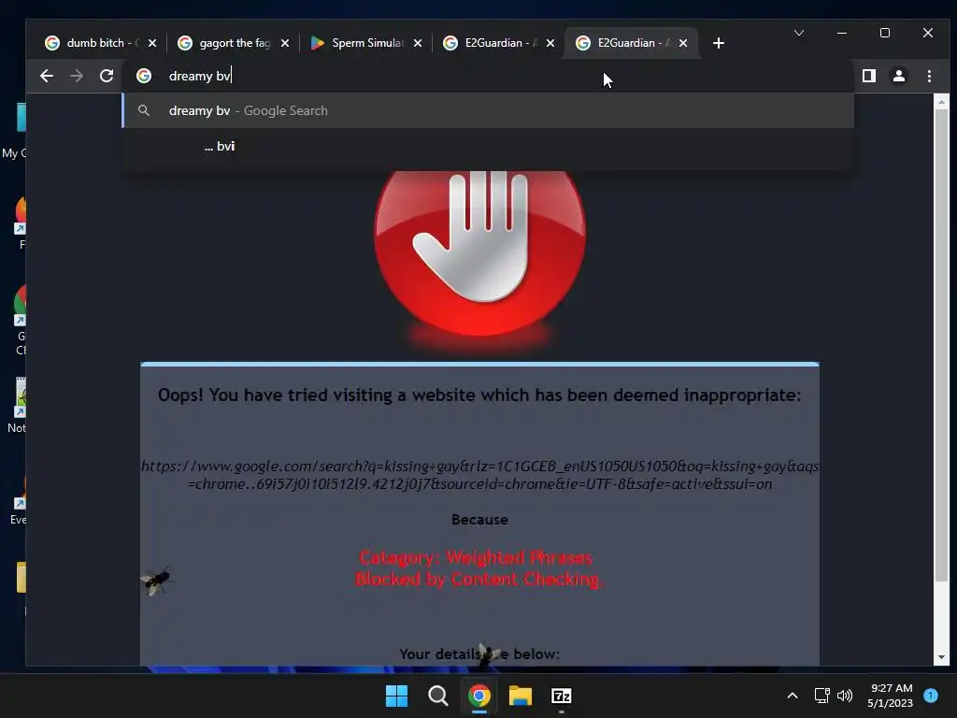This screenshot has width=957, height=718.
Task: Close the active E2Guardian tab
Action: [x=683, y=43]
